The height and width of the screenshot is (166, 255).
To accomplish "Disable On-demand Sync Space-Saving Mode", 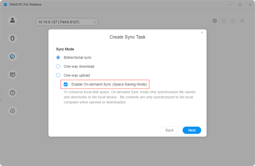I will click(x=66, y=84).
